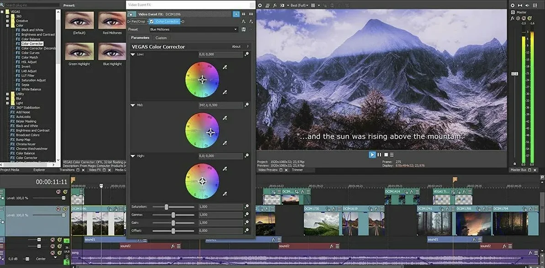Collapse the Mid color wheel section
545x268 pixels.
pyautogui.click(x=133, y=105)
